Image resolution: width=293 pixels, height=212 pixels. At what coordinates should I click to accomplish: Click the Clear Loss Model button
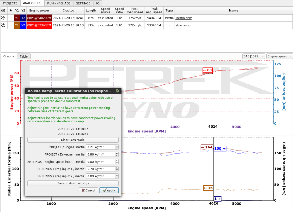73,140
